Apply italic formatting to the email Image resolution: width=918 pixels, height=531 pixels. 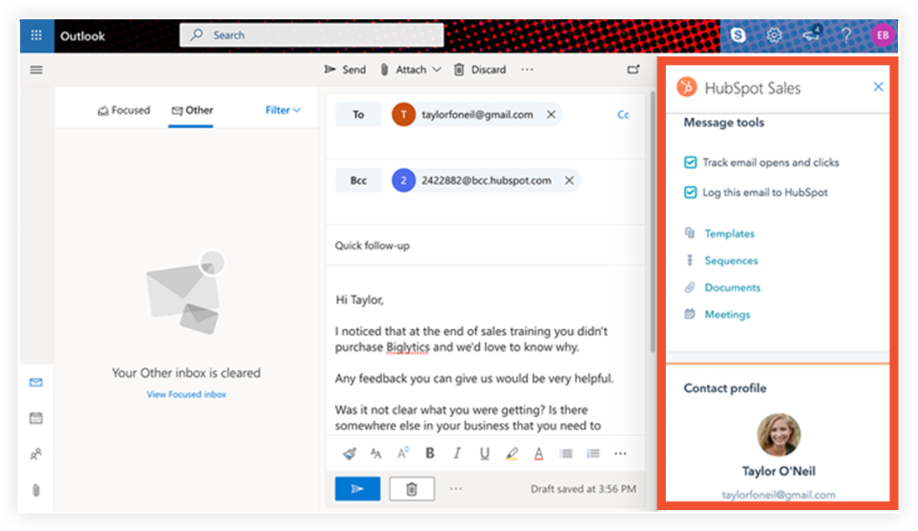coord(457,453)
